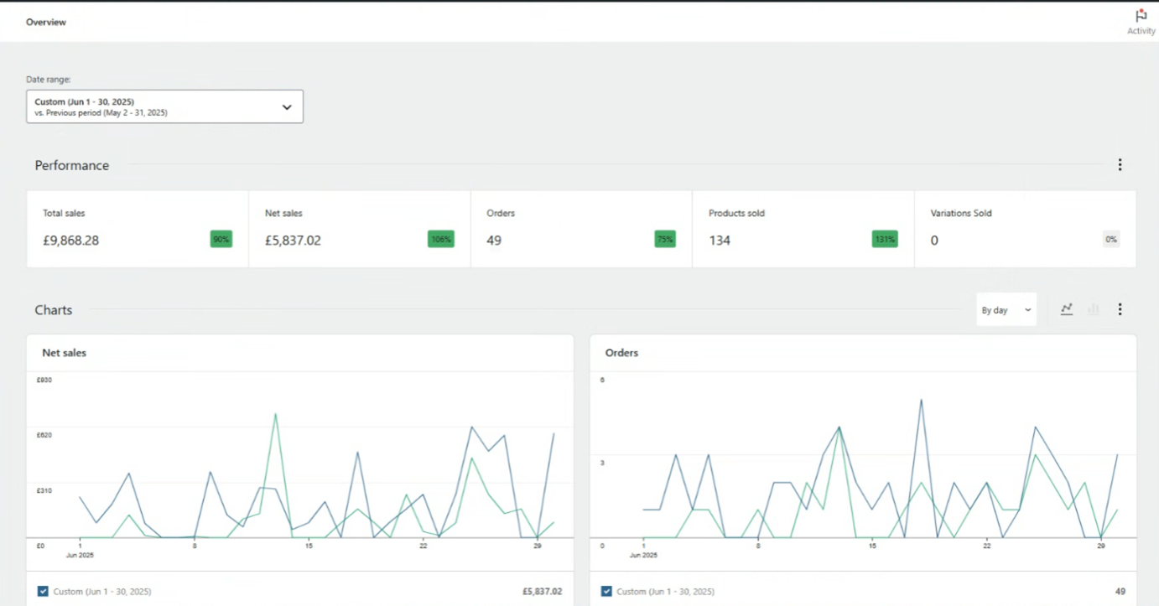Open the Performance section options menu
Image resolution: width=1159 pixels, height=606 pixels.
(1120, 165)
